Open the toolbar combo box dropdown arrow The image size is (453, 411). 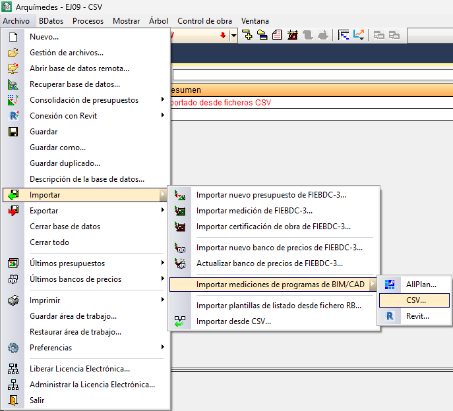click(233, 36)
